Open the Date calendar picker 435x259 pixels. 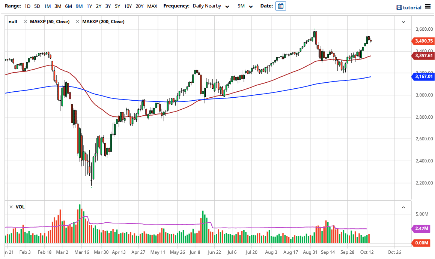[x=280, y=6]
